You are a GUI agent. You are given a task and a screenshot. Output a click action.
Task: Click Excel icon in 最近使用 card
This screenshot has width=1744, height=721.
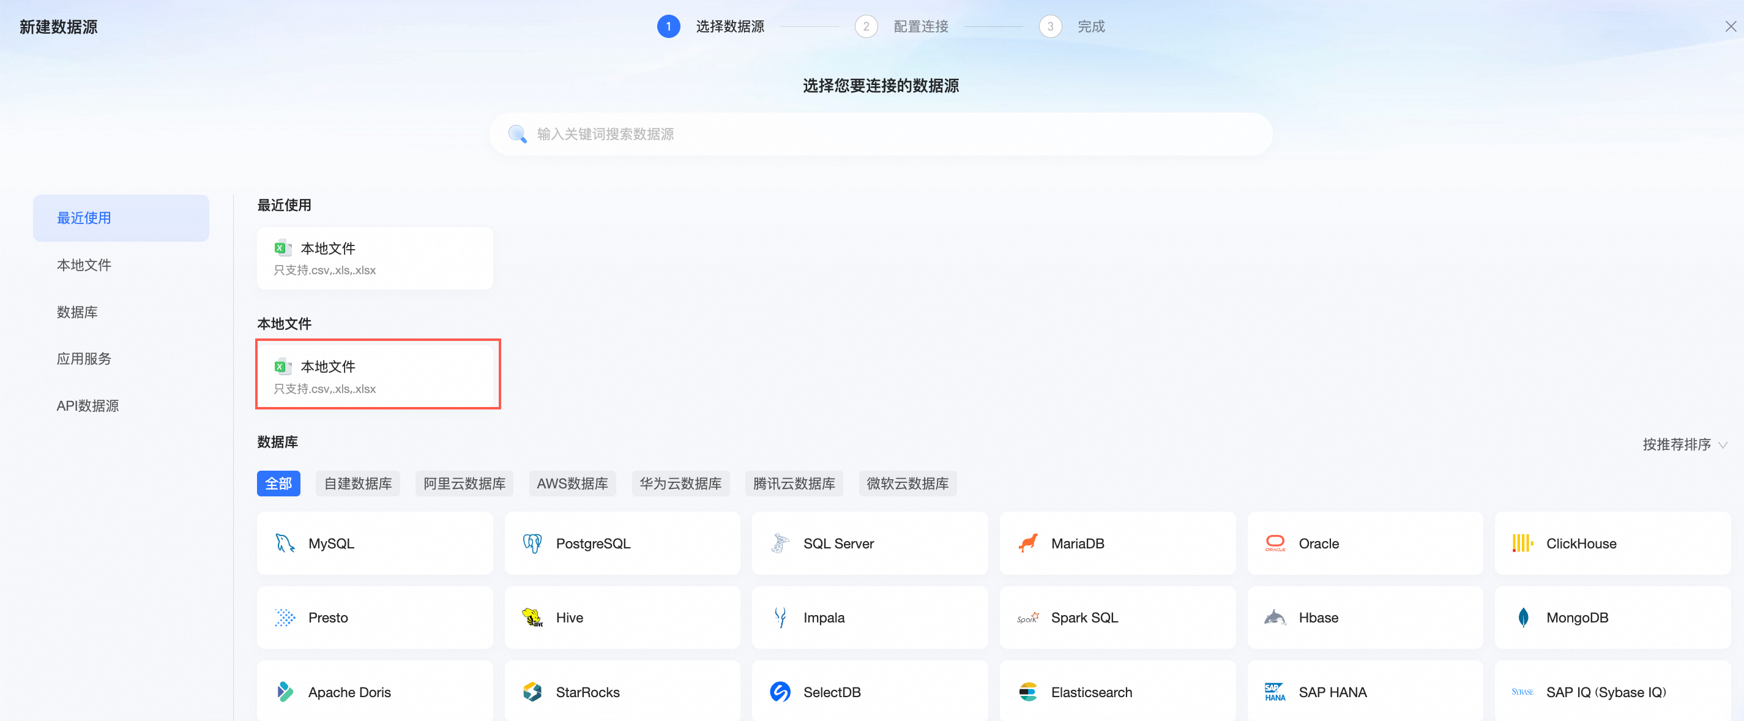pyautogui.click(x=282, y=248)
